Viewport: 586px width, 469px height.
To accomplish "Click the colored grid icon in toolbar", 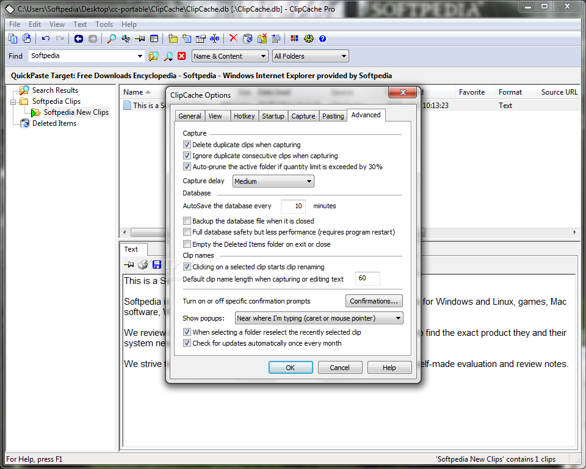I will [294, 38].
